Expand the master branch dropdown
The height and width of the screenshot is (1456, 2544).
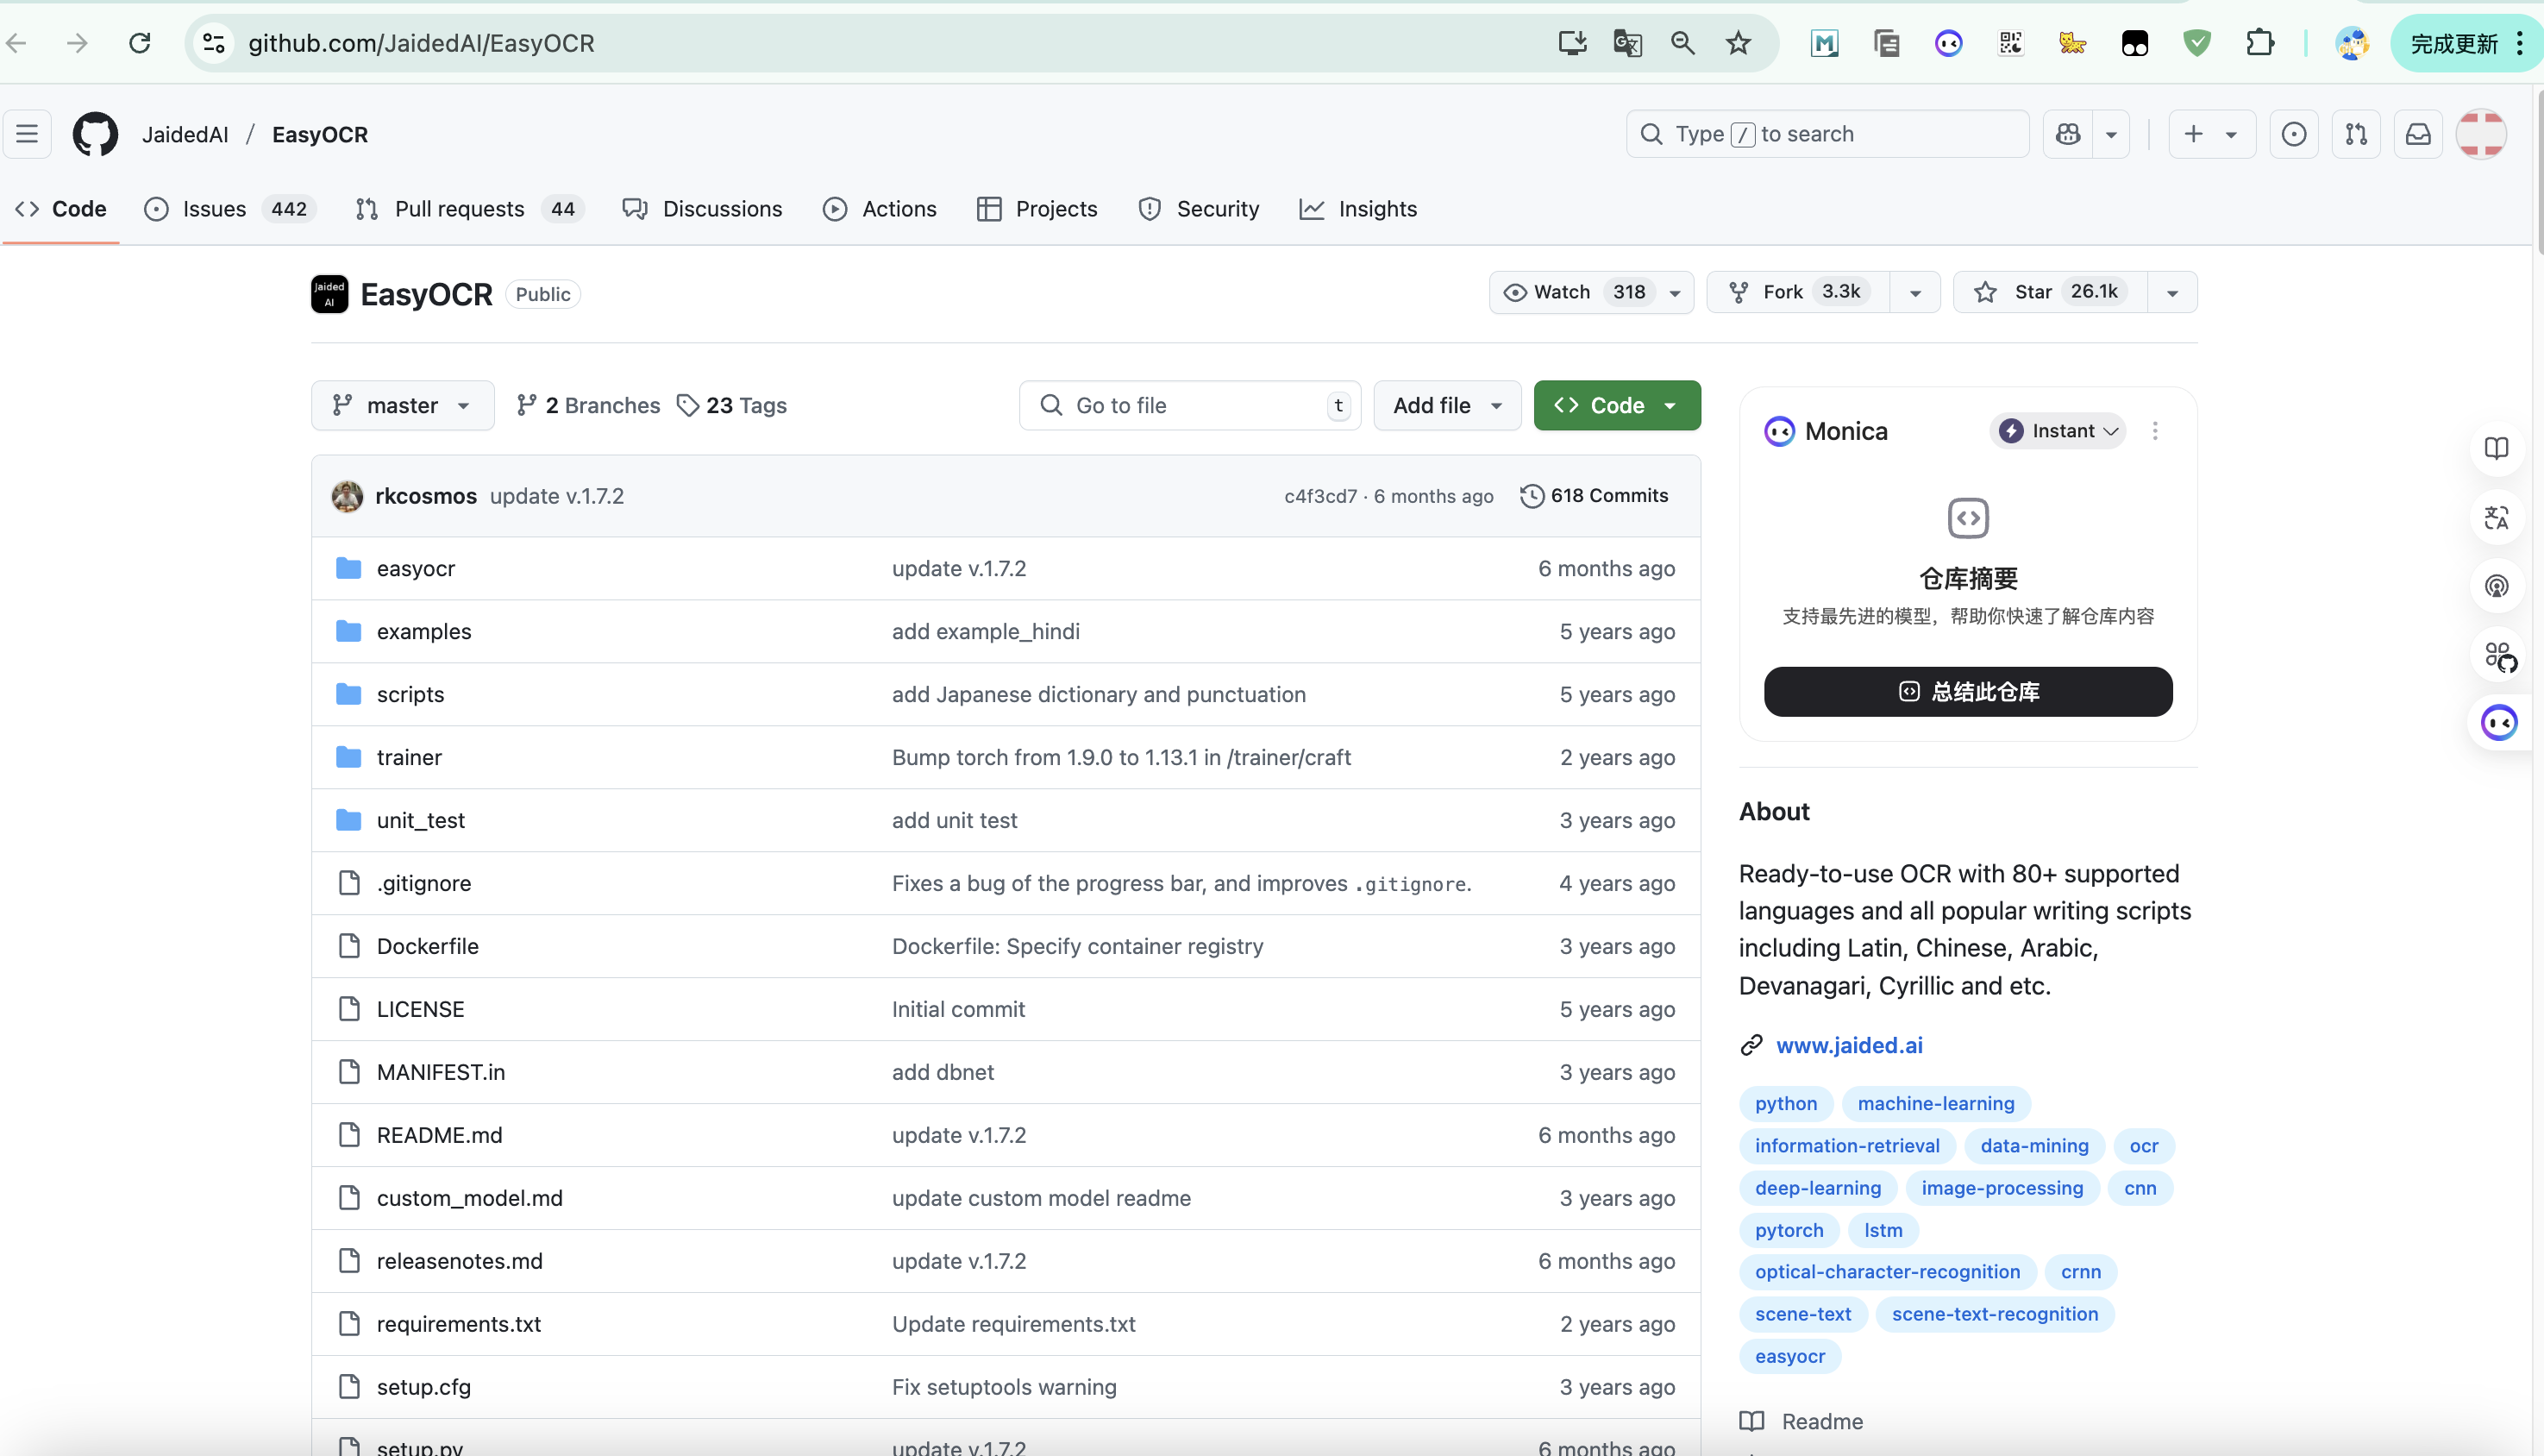pos(402,405)
